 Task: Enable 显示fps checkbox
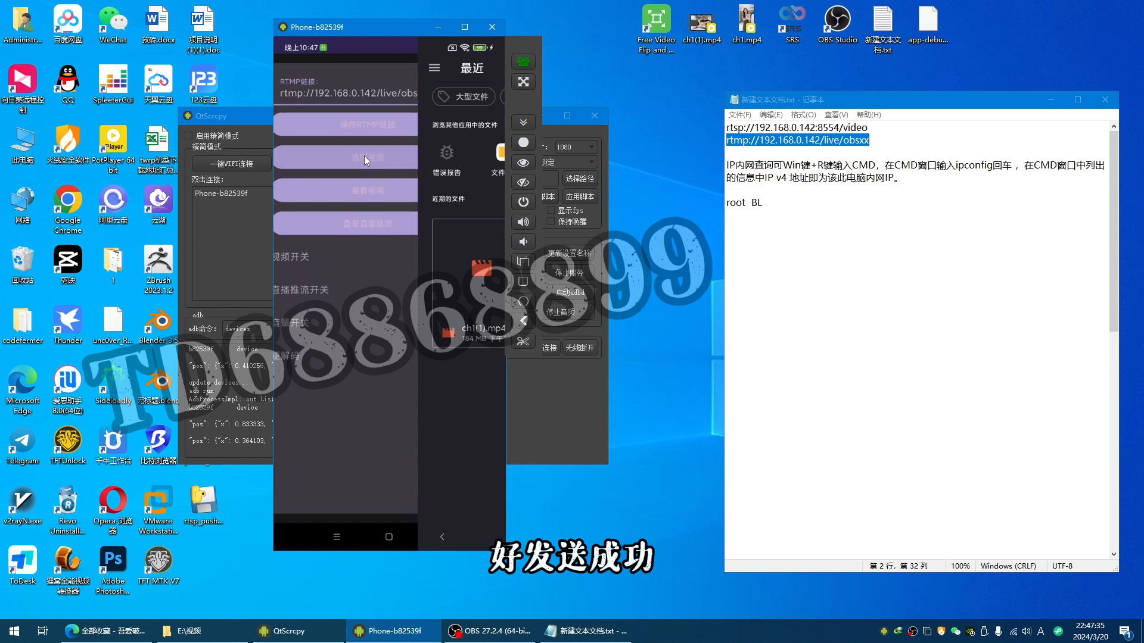[x=551, y=210]
